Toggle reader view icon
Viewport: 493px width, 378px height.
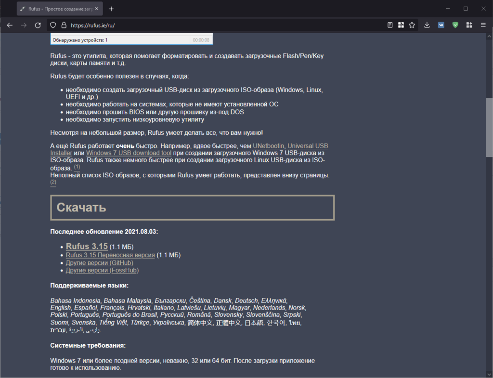tap(390, 25)
